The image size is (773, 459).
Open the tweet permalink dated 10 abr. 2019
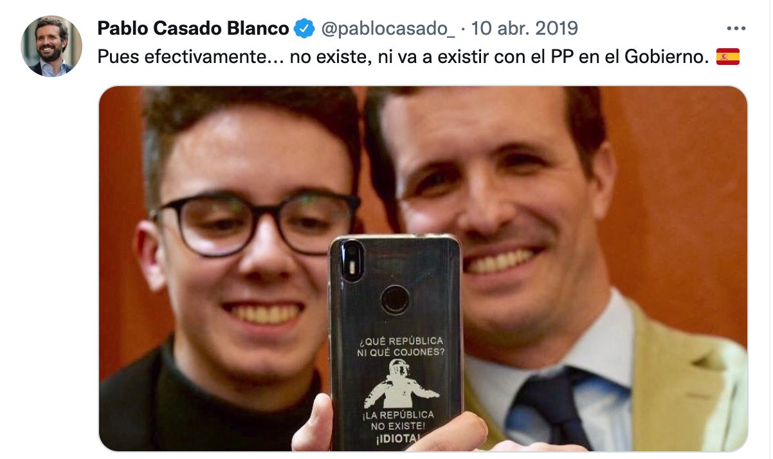click(x=525, y=29)
